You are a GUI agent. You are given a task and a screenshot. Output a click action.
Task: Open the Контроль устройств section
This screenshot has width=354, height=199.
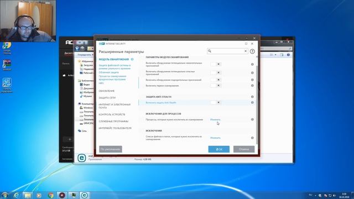(x=112, y=114)
